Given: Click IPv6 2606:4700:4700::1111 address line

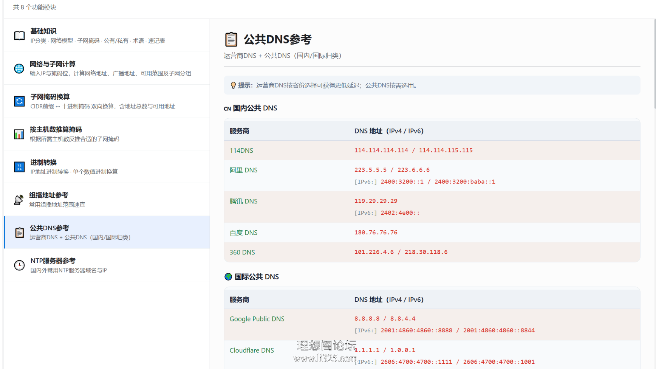Looking at the screenshot, I should (458, 361).
